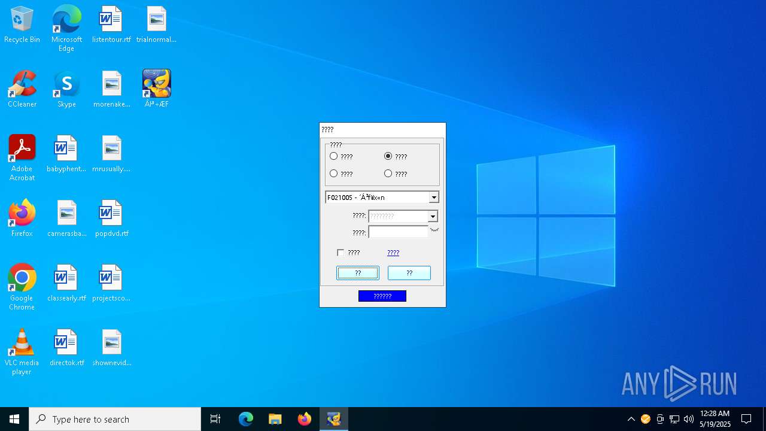Launch Firefox from the taskbar

[305, 419]
